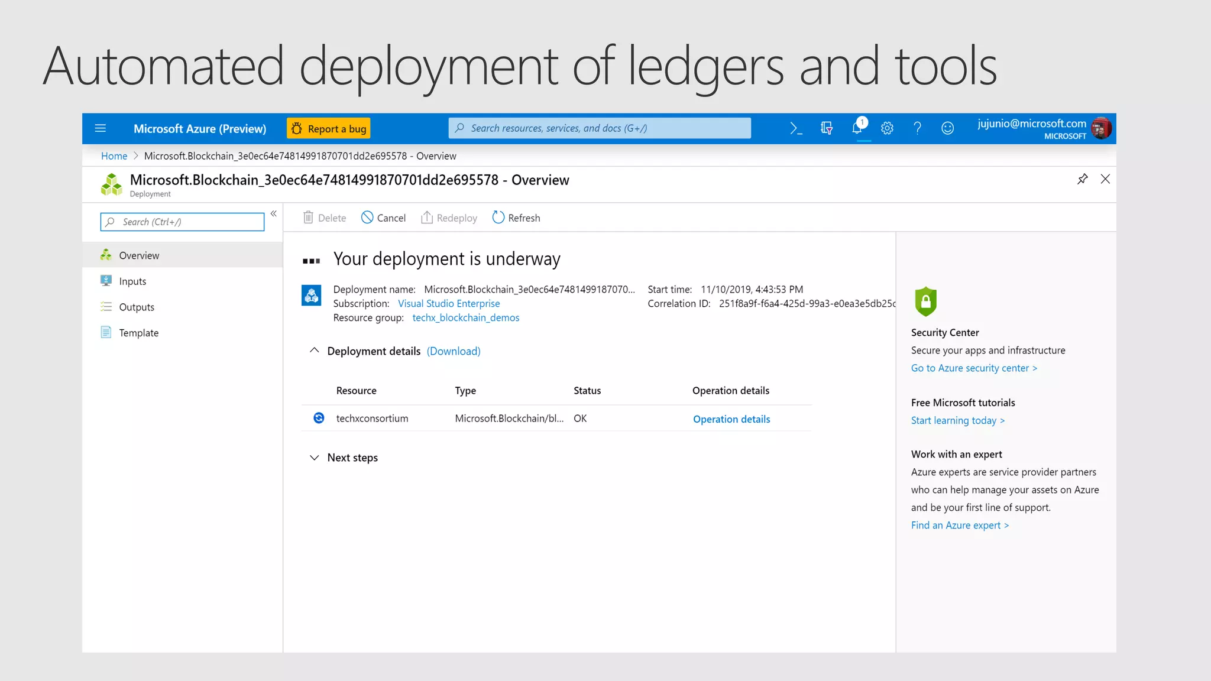Viewport: 1211px width, 681px height.
Task: Focus the search resources, services, and docs box
Action: click(x=600, y=128)
